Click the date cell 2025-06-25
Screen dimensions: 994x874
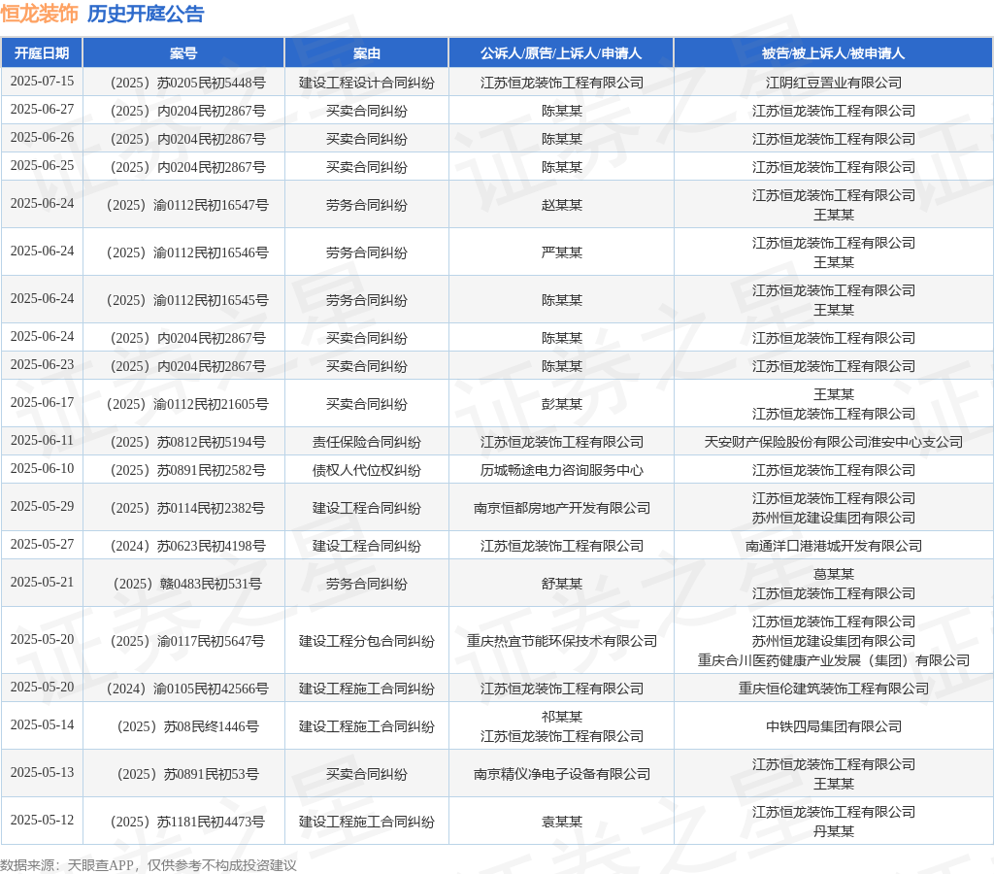coord(42,165)
